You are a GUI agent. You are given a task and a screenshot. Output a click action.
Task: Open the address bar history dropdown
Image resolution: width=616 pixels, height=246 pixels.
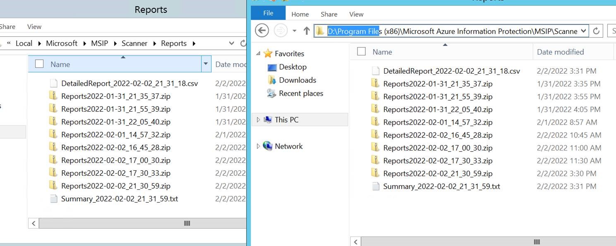pos(584,31)
